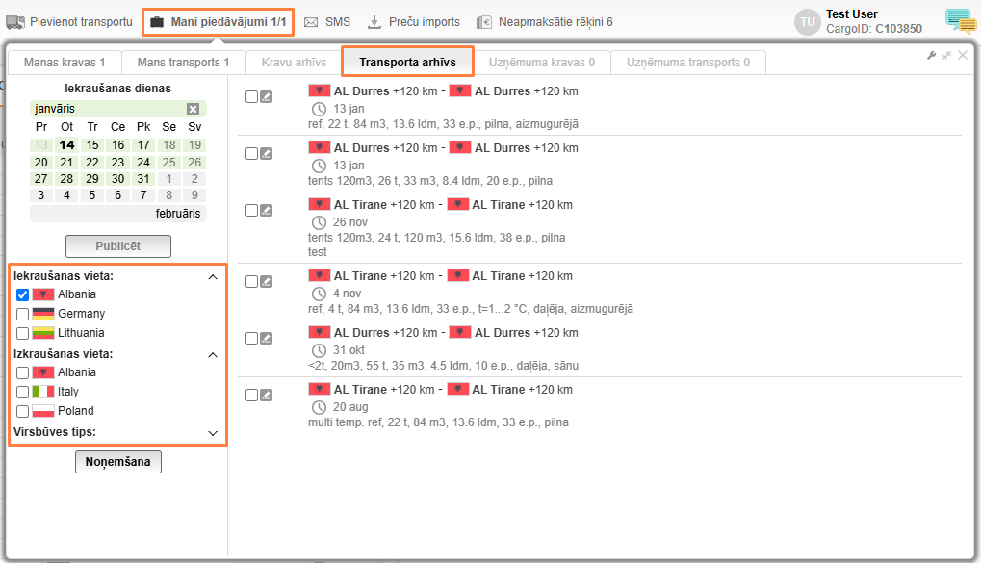Click the edit icon on first Durres entry
This screenshot has width=981, height=563.
[x=267, y=96]
